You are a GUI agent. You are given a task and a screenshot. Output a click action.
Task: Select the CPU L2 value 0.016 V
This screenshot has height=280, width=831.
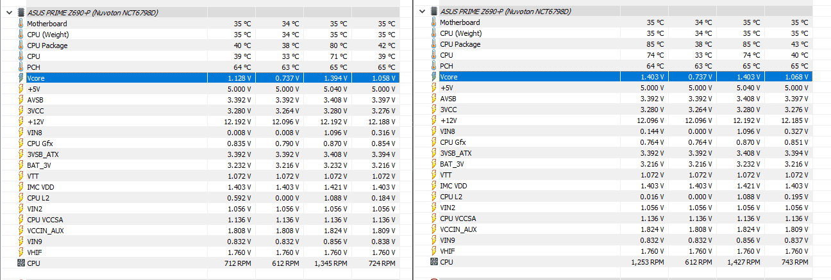(651, 197)
